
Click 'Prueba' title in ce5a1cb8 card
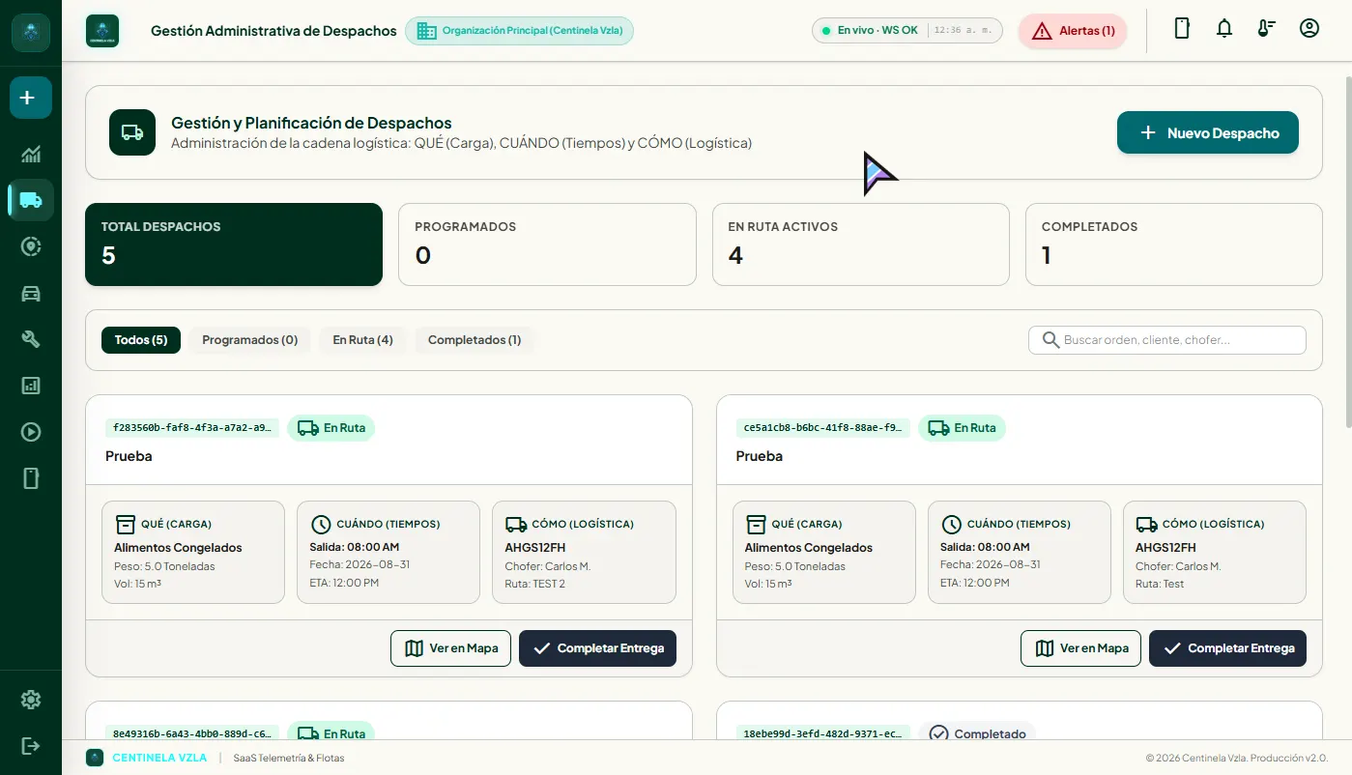pos(760,456)
